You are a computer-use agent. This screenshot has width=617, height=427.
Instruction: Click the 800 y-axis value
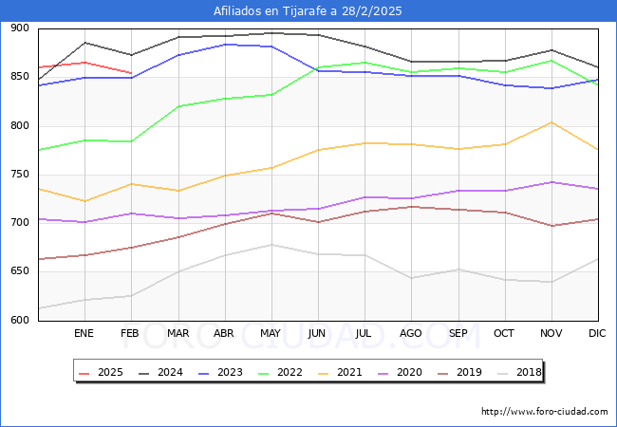[20, 126]
